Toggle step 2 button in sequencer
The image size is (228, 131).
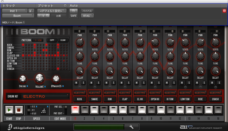click(85, 110)
